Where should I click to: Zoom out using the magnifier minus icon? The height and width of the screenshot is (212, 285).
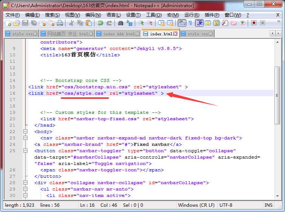coord(150,23)
